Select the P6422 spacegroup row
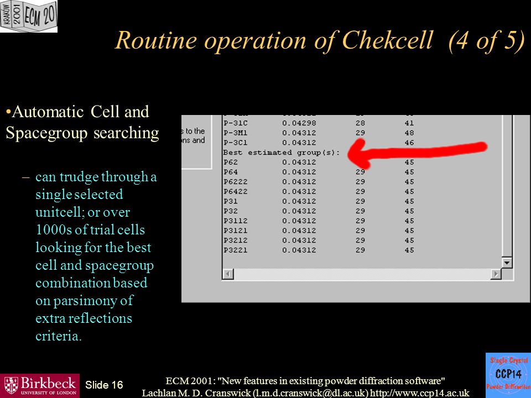This screenshot has width=531, height=398. pos(319,192)
